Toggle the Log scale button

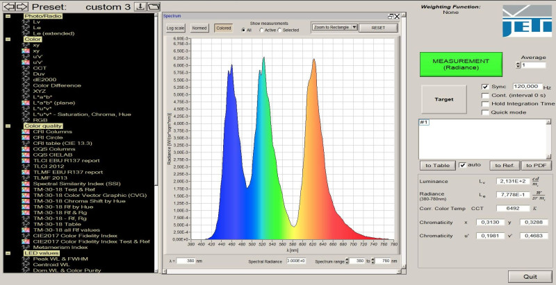click(x=176, y=28)
